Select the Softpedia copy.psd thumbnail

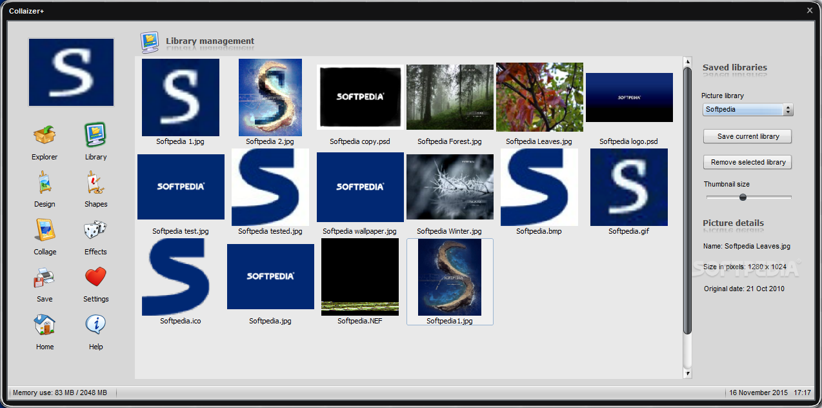point(360,97)
